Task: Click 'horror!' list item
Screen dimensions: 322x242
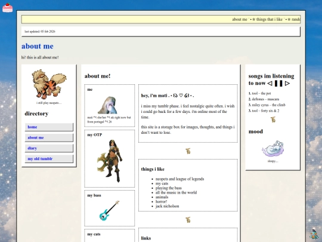Action: 161,201
